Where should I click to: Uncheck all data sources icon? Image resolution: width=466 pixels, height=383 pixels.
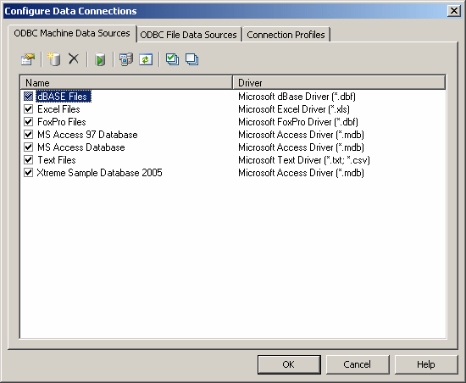coord(192,59)
